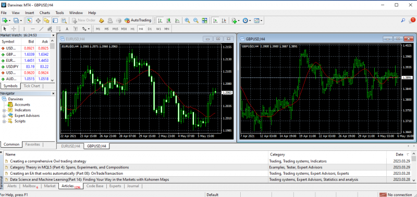Switch chart to Candlesticks icon

click(x=168, y=20)
